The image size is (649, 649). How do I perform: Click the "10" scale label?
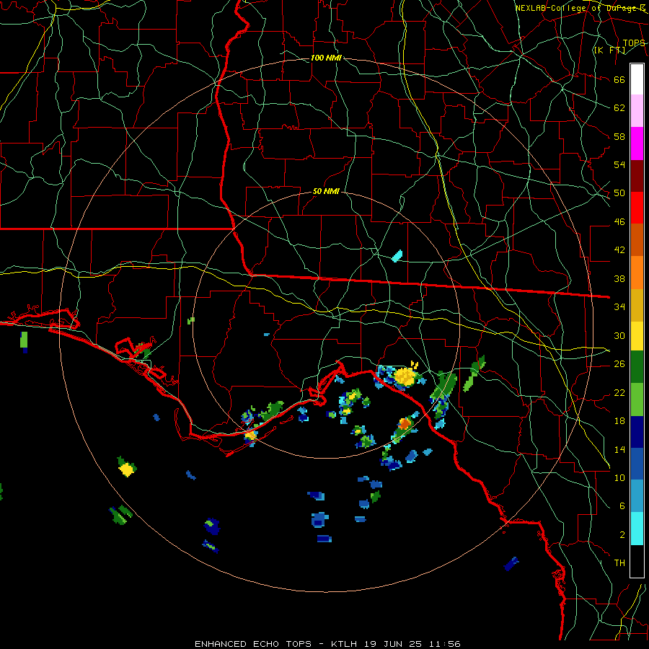coord(619,477)
